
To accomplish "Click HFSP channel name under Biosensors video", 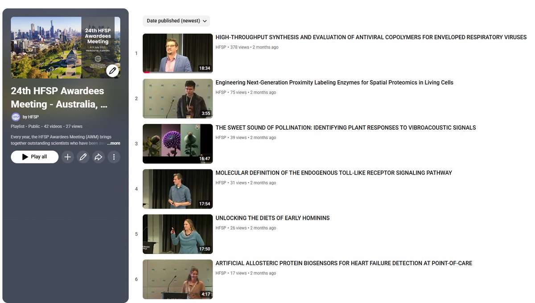I will pos(221,273).
